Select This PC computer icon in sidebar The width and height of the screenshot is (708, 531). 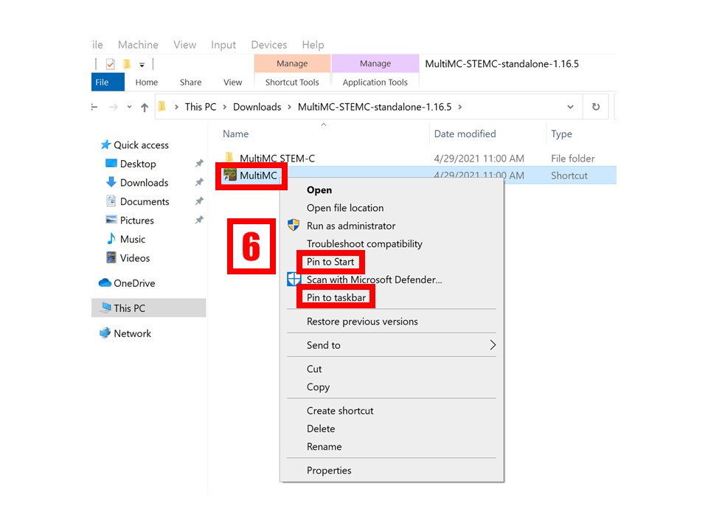(106, 308)
